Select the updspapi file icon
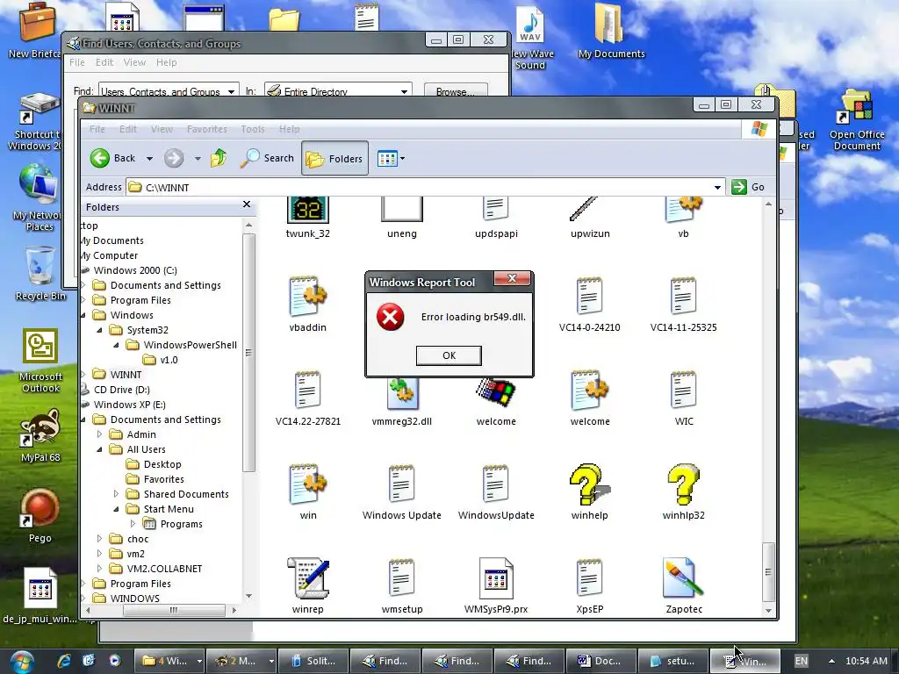This screenshot has width=899, height=674. [496, 218]
